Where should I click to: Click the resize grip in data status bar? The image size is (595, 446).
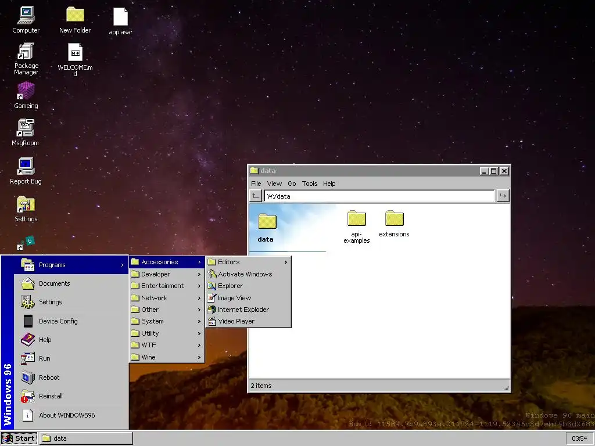click(506, 387)
